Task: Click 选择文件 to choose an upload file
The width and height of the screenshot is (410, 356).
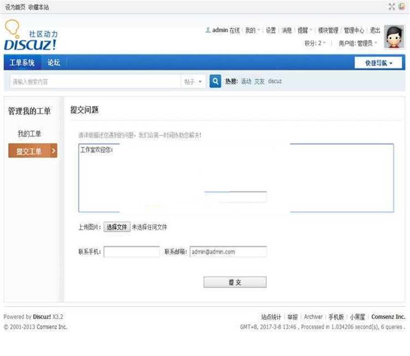Action: click(x=117, y=226)
